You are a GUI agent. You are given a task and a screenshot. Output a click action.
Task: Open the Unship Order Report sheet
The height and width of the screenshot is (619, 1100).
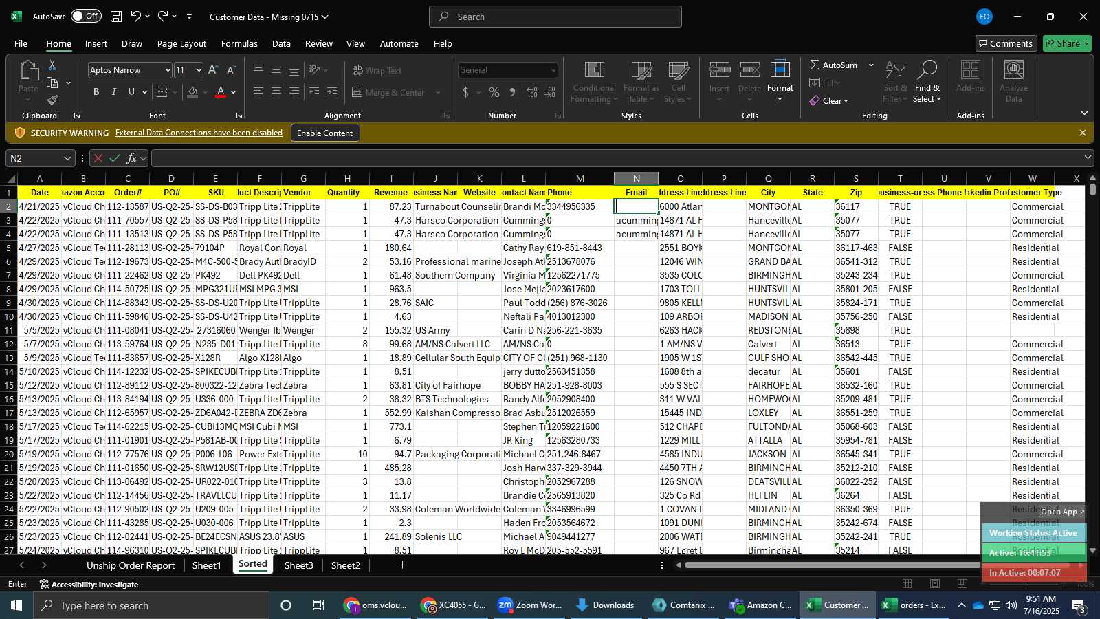coord(131,565)
